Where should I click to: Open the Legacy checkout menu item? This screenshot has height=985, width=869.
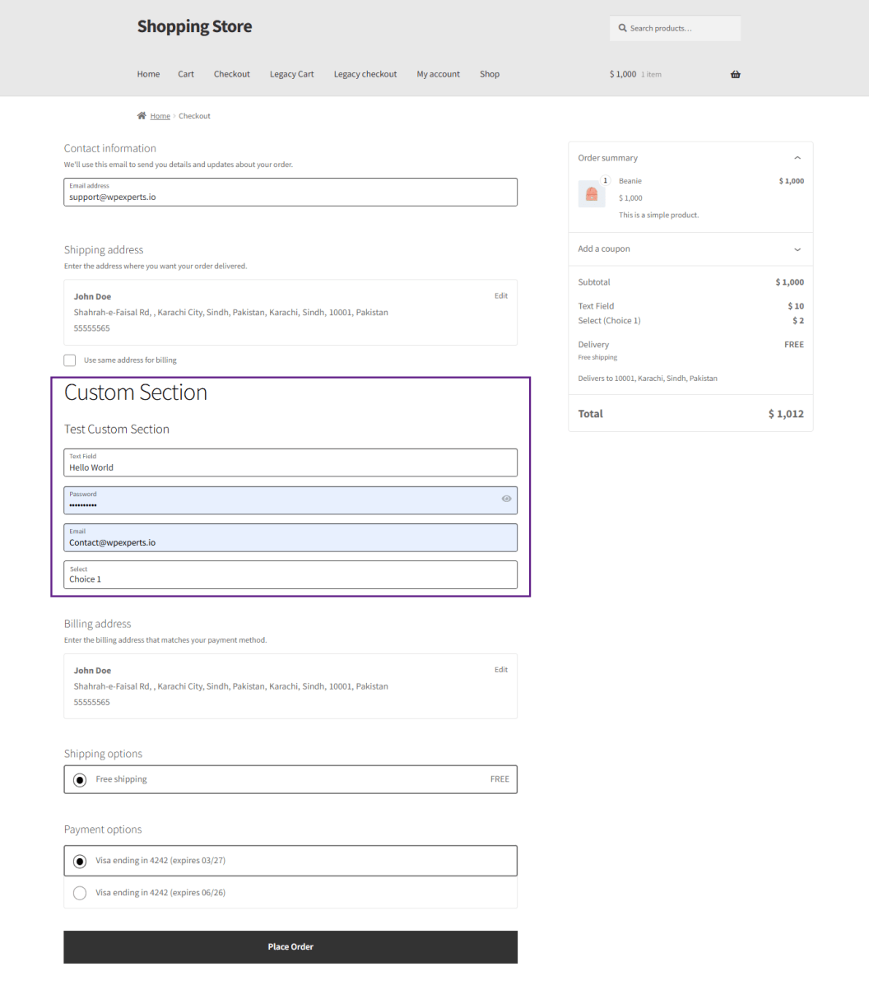(365, 74)
